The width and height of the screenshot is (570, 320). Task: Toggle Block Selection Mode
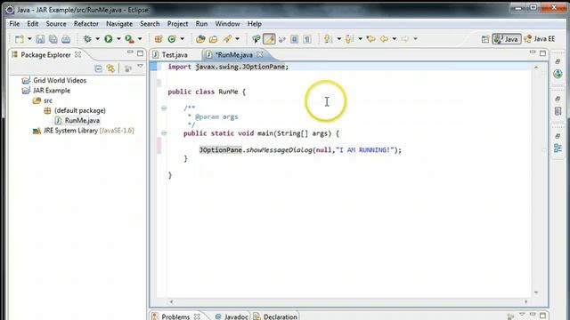coord(295,39)
